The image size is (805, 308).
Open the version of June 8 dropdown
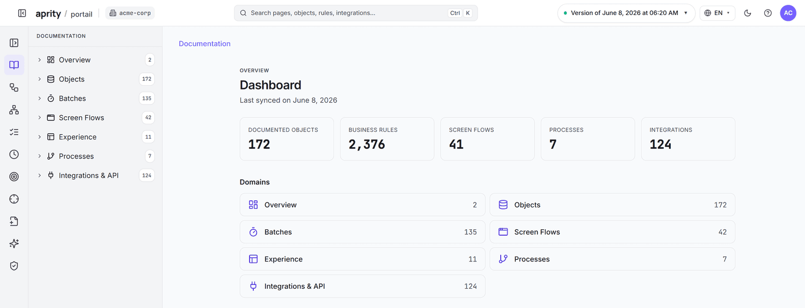[626, 13]
